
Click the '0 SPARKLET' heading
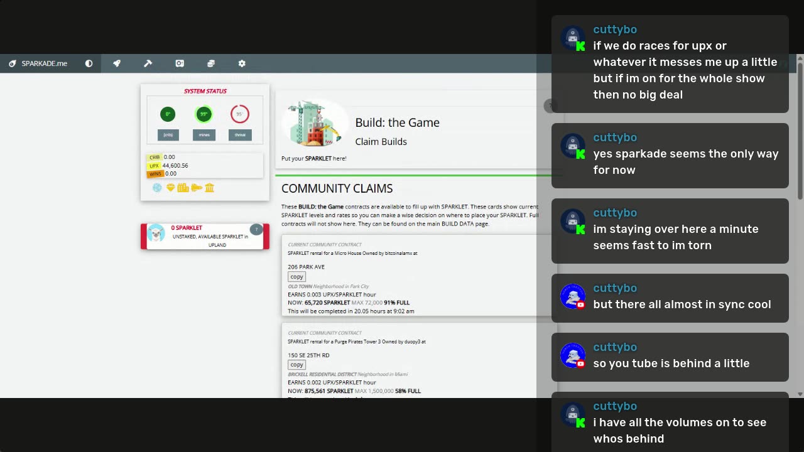point(187,228)
